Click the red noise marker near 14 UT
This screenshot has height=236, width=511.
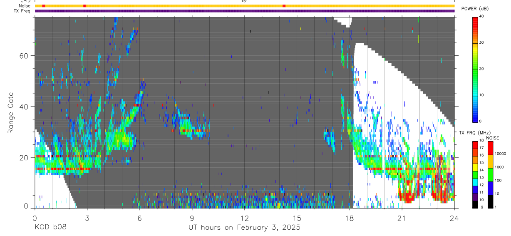tap(284, 6)
